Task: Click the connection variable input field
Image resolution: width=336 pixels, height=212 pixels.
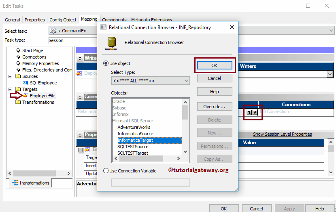Action: (x=151, y=183)
